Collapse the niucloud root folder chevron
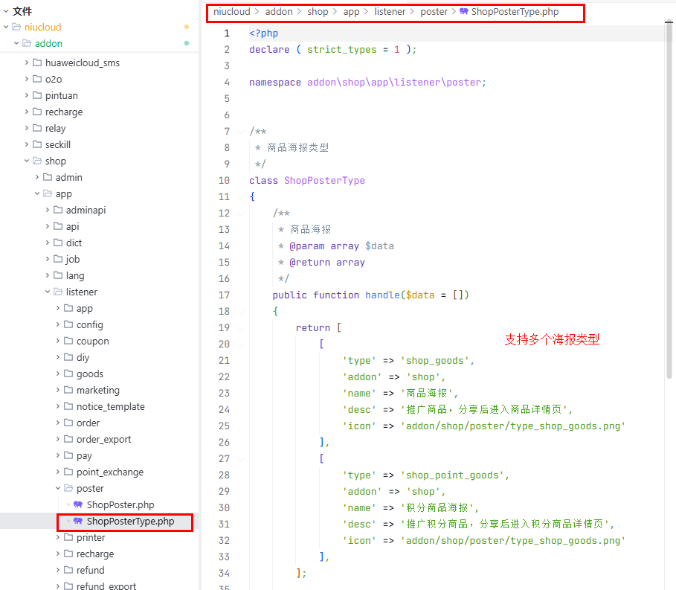Screen dimensions: 676x590 [x=6, y=27]
